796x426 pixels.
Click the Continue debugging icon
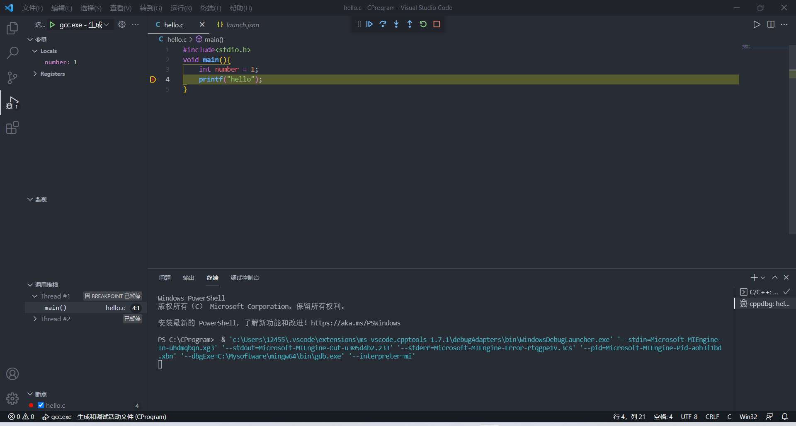369,24
